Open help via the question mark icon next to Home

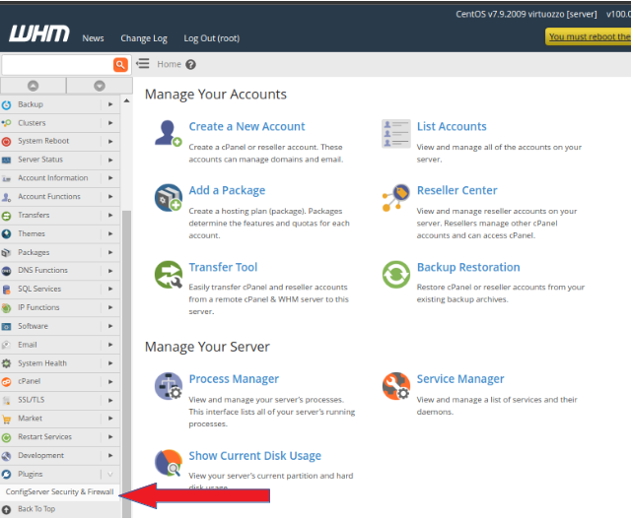[190, 64]
